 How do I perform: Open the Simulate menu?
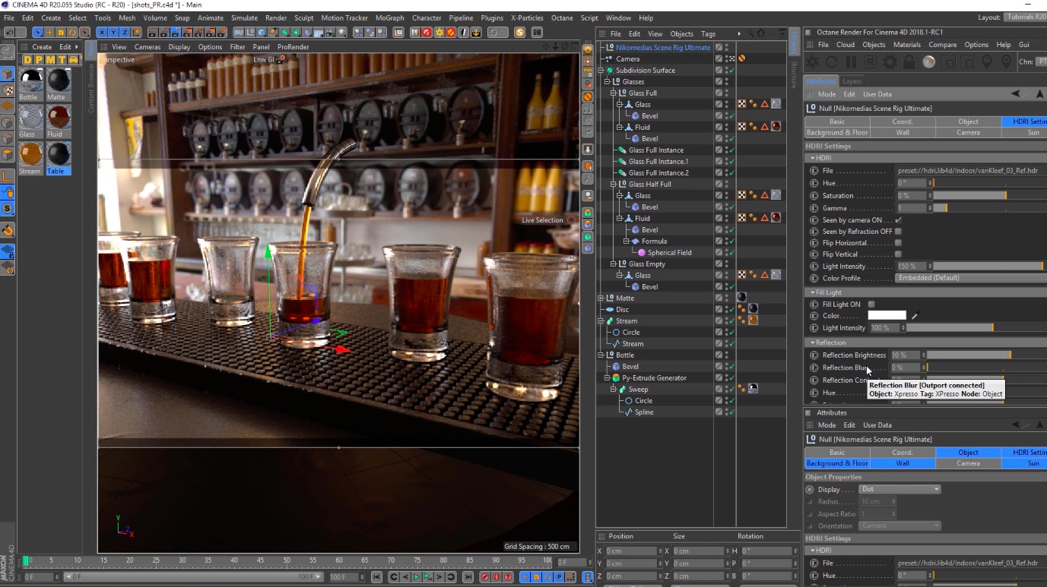point(244,17)
